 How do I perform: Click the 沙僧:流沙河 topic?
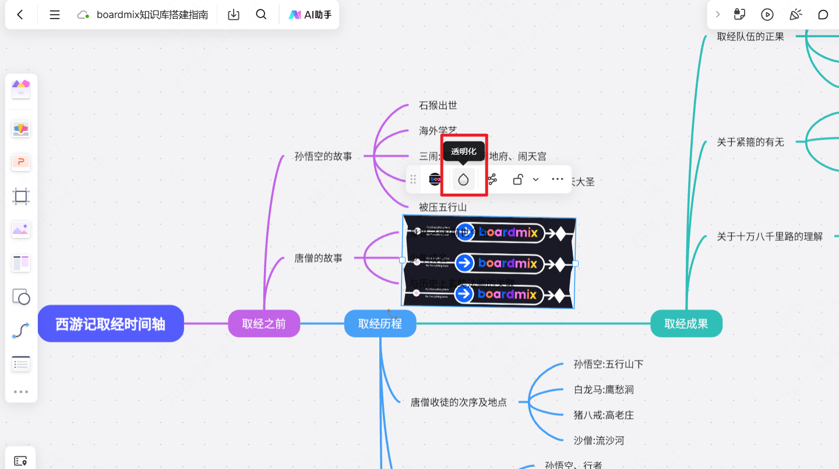(x=599, y=440)
